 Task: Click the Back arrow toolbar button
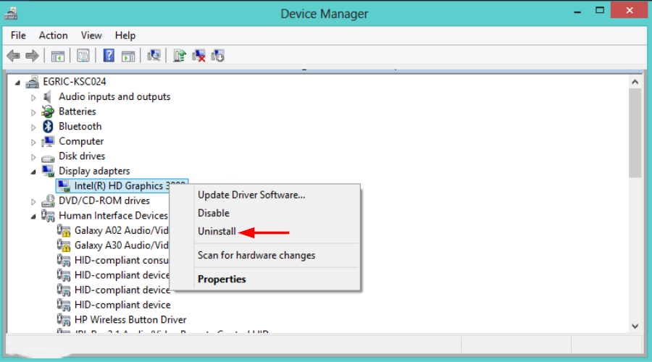13,56
